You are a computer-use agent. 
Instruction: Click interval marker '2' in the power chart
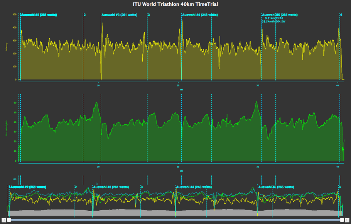point(84,15)
